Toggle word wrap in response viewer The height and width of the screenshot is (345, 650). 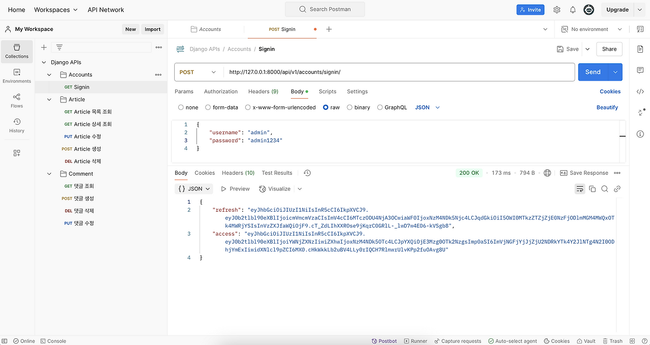[x=580, y=188]
